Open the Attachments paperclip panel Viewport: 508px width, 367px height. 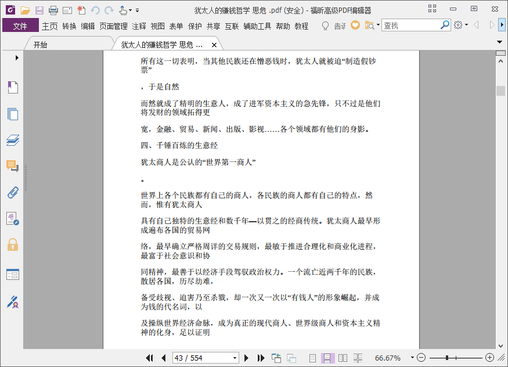pos(13,192)
